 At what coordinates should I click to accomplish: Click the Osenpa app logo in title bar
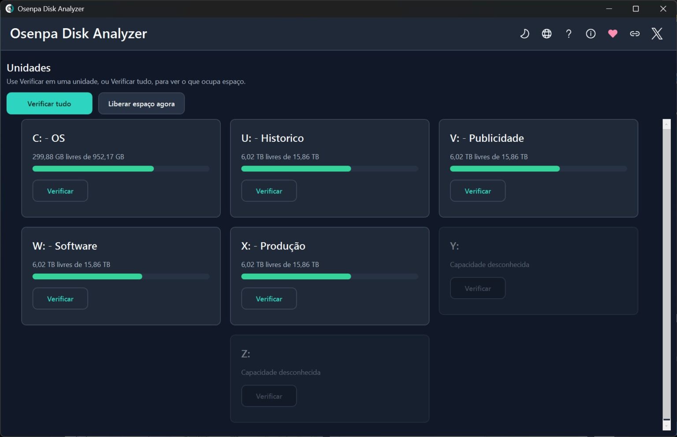[9, 8]
